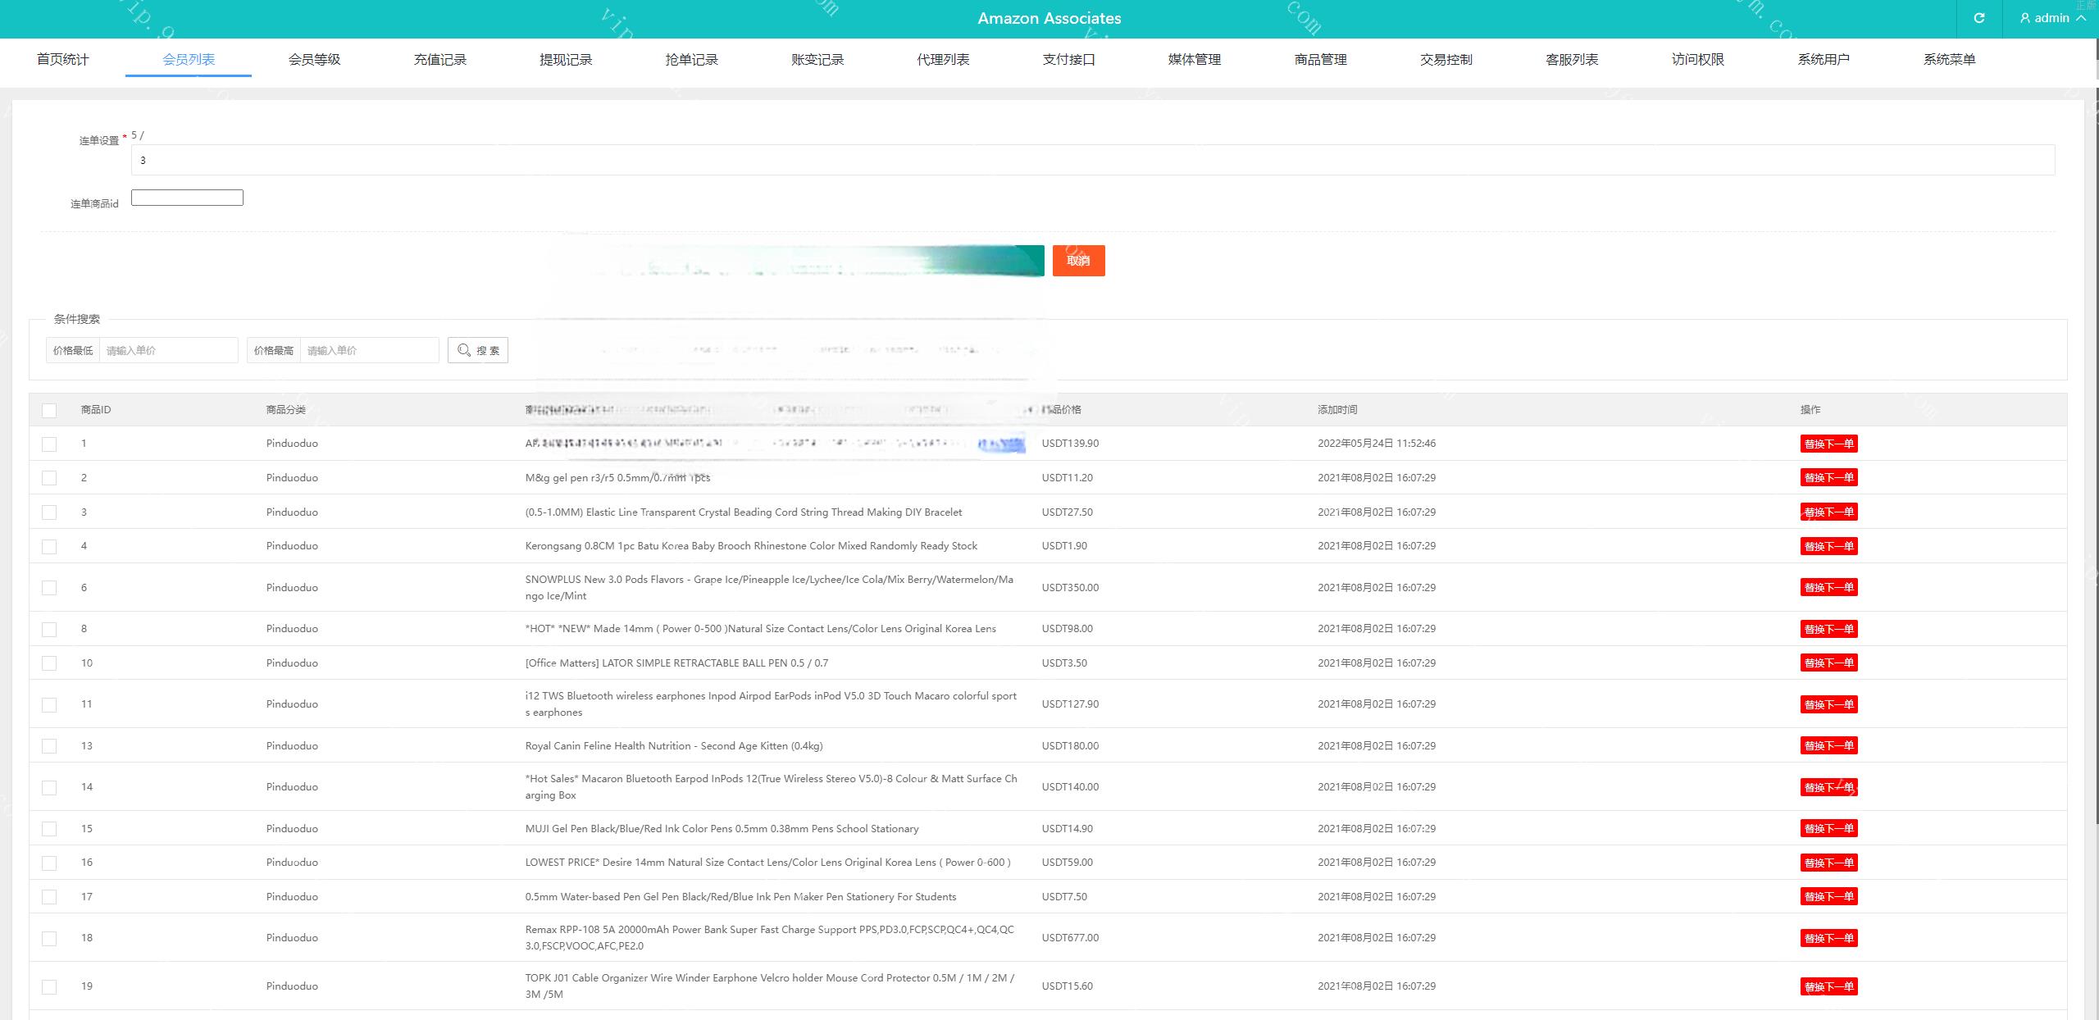Image resolution: width=2099 pixels, height=1020 pixels.
Task: Click 替换下一单 on the SNOWPLUS row
Action: pyautogui.click(x=1828, y=588)
